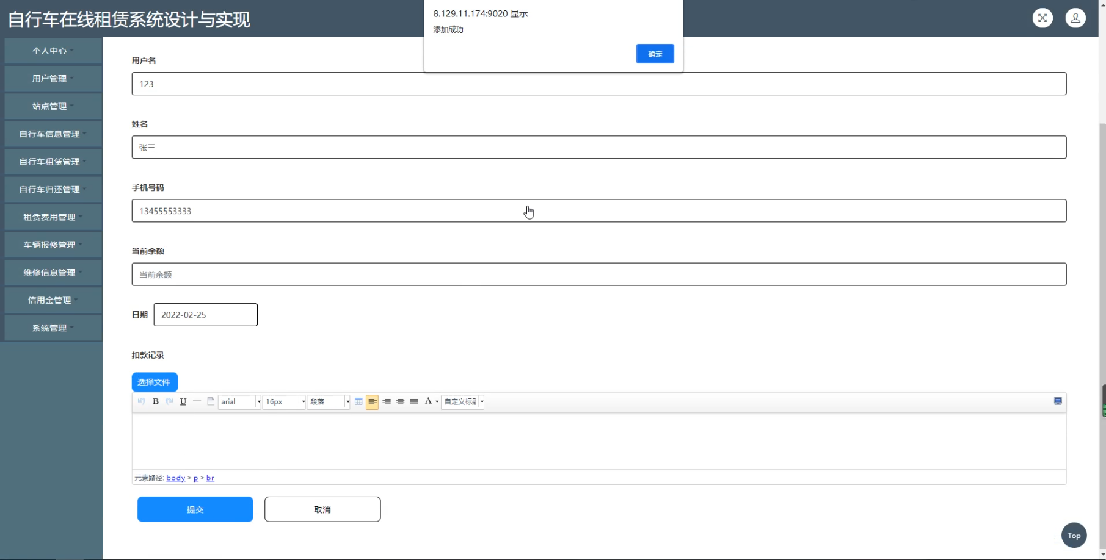Click the br element path link
The height and width of the screenshot is (560, 1106).
click(x=210, y=478)
